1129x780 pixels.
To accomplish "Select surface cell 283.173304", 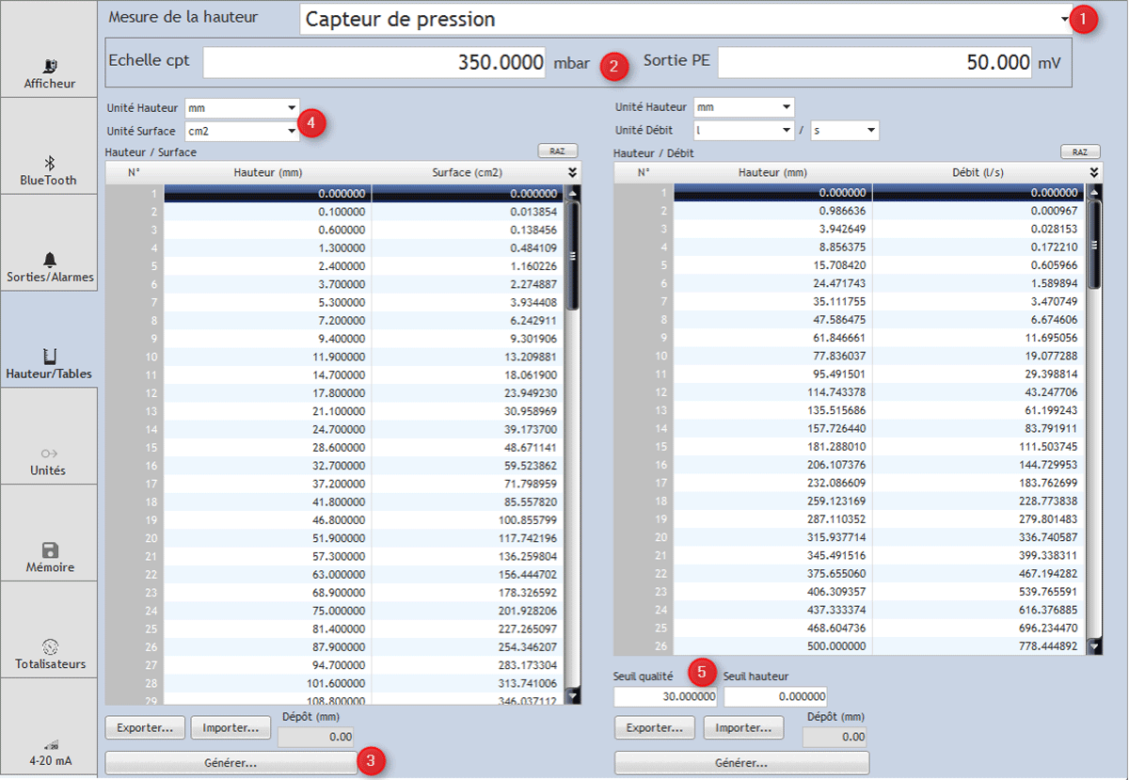I will (468, 663).
